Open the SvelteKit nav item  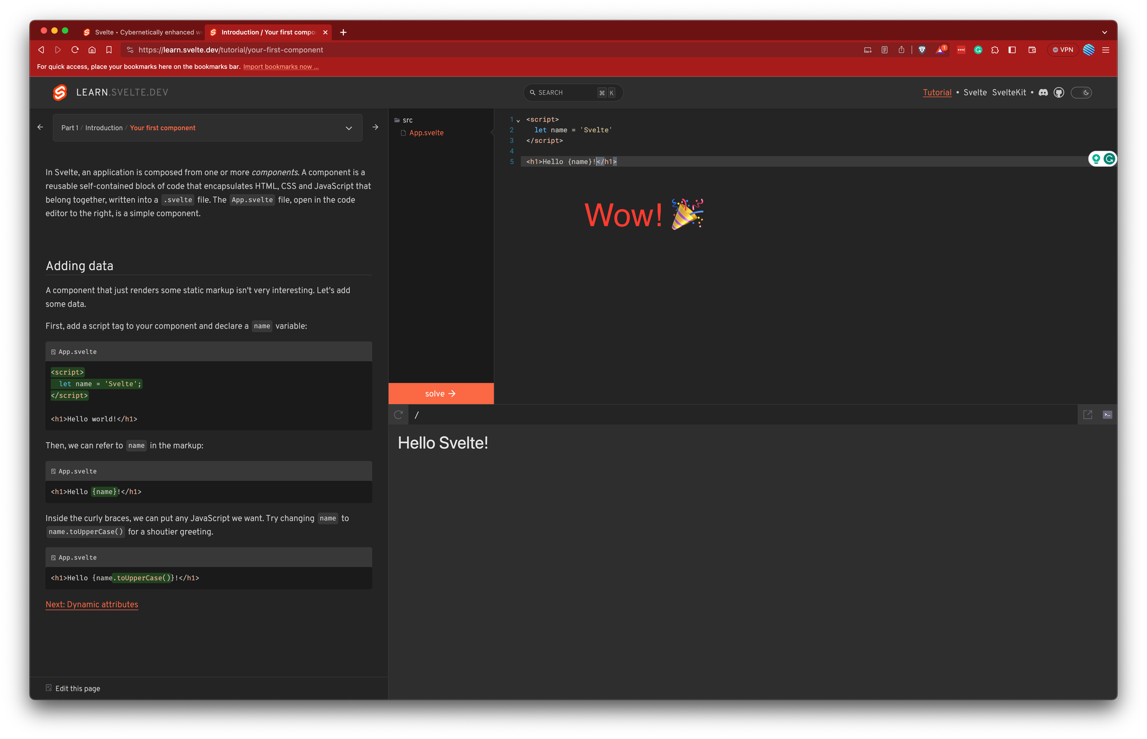pyautogui.click(x=1009, y=92)
